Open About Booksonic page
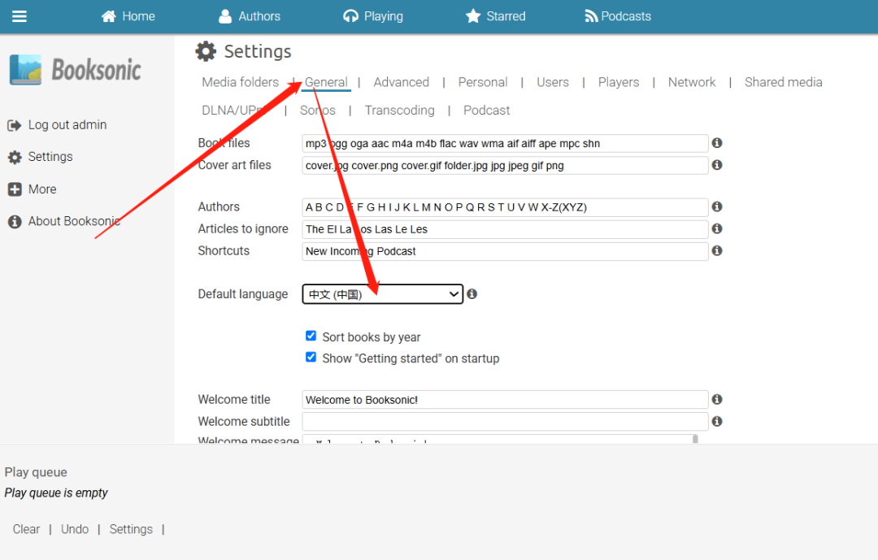 pos(73,221)
